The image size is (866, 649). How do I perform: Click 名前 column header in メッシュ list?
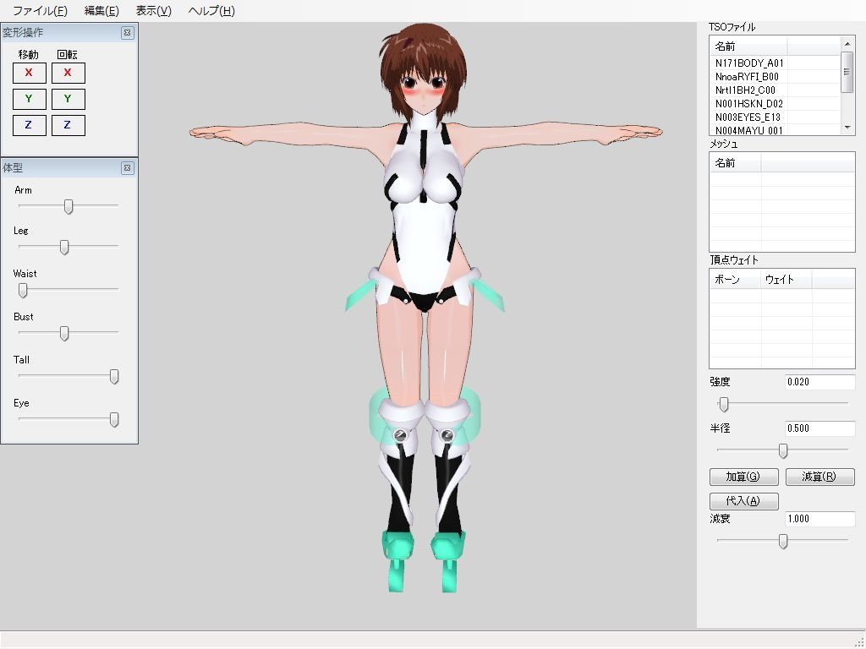click(x=736, y=163)
